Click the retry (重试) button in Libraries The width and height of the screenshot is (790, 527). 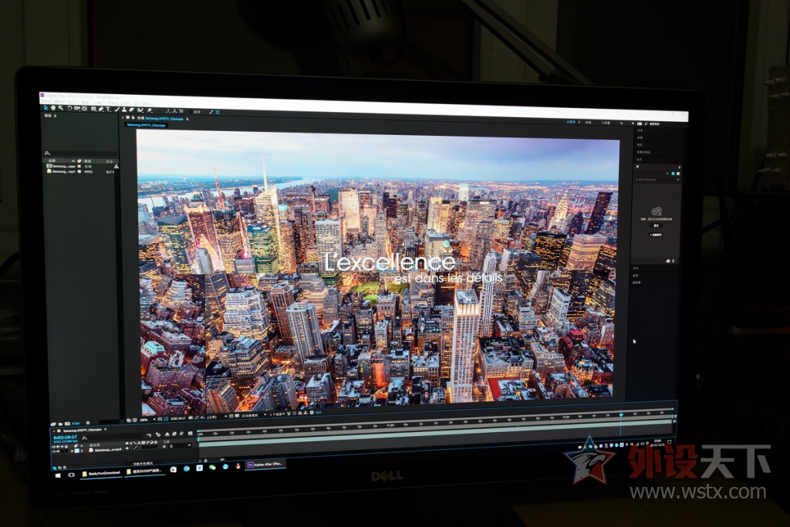click(656, 225)
